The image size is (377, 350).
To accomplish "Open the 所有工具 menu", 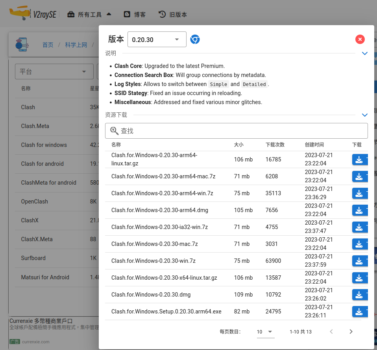I will [89, 15].
